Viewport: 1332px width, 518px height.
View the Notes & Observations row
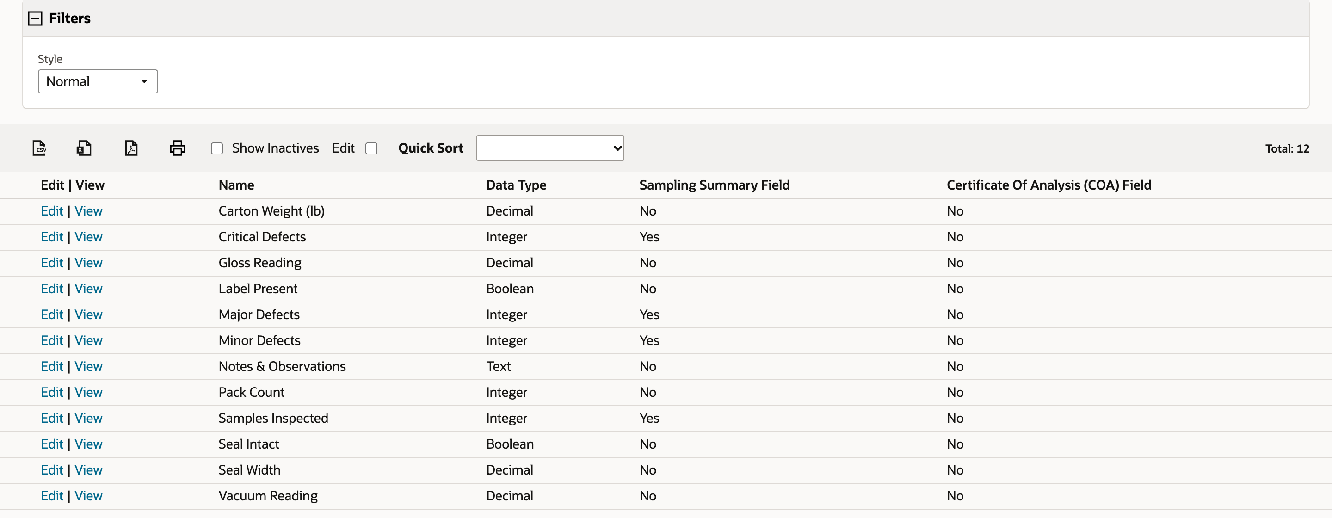click(x=88, y=366)
